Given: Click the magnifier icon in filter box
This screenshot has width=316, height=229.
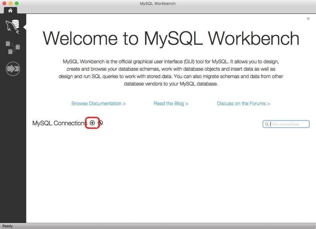Looking at the screenshot, I should (x=267, y=124).
